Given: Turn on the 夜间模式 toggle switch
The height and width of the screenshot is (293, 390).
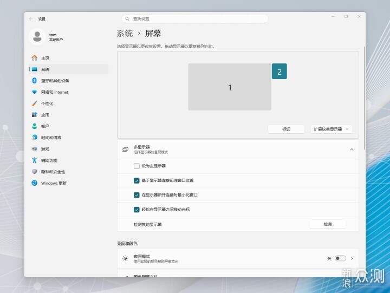Looking at the screenshot, I should point(340,258).
